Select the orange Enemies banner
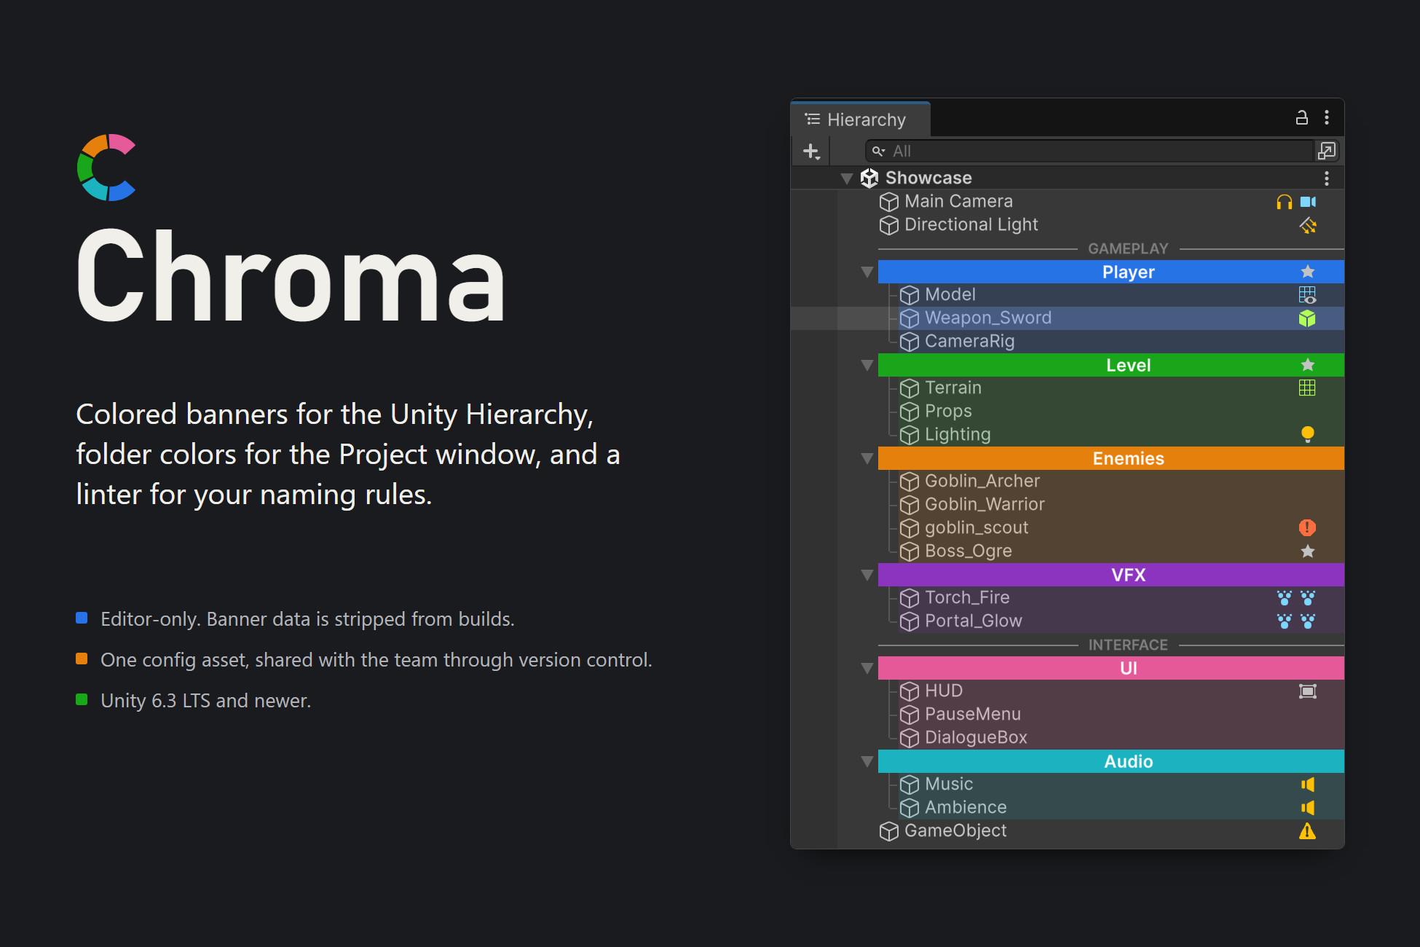1420x947 pixels. 1111,458
